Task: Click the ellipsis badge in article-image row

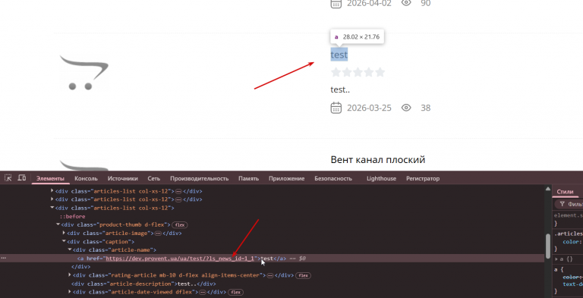Action: pos(158,234)
